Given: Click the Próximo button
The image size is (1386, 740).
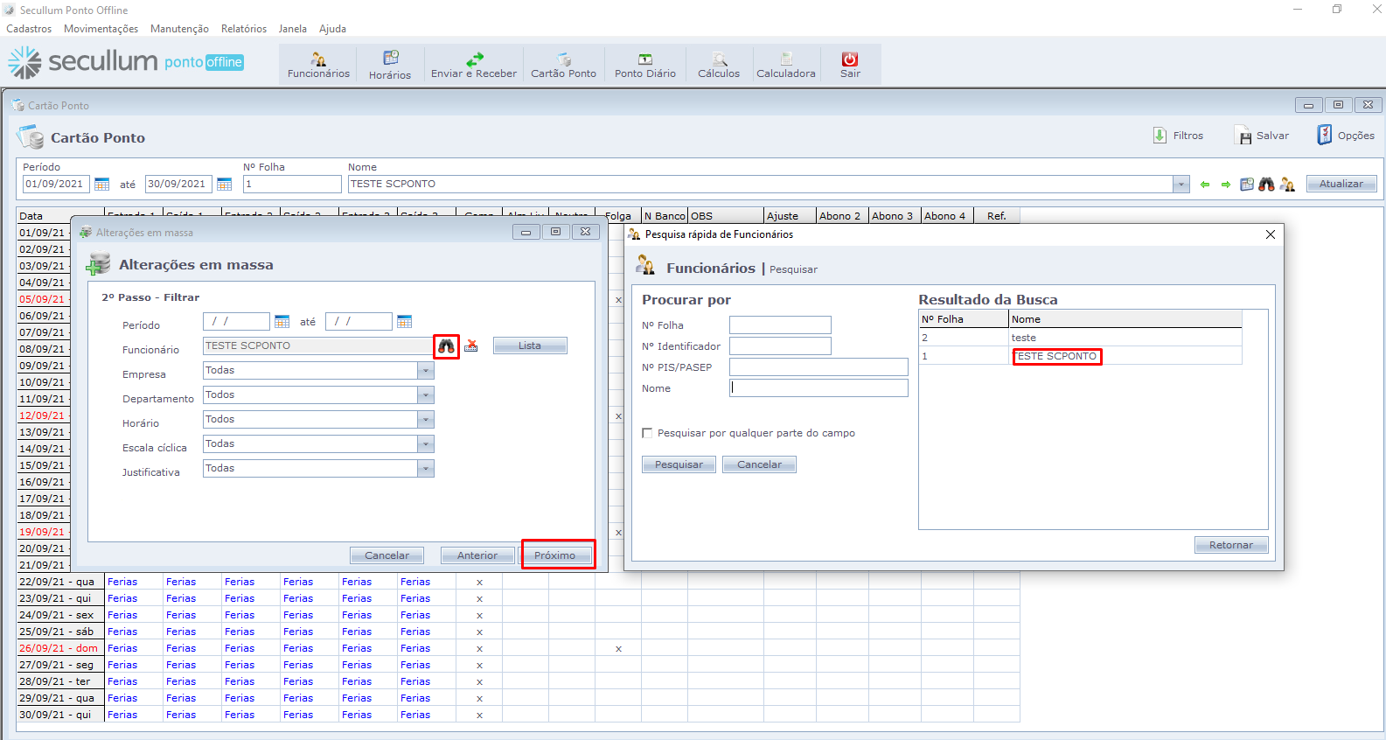Looking at the screenshot, I should (555, 555).
